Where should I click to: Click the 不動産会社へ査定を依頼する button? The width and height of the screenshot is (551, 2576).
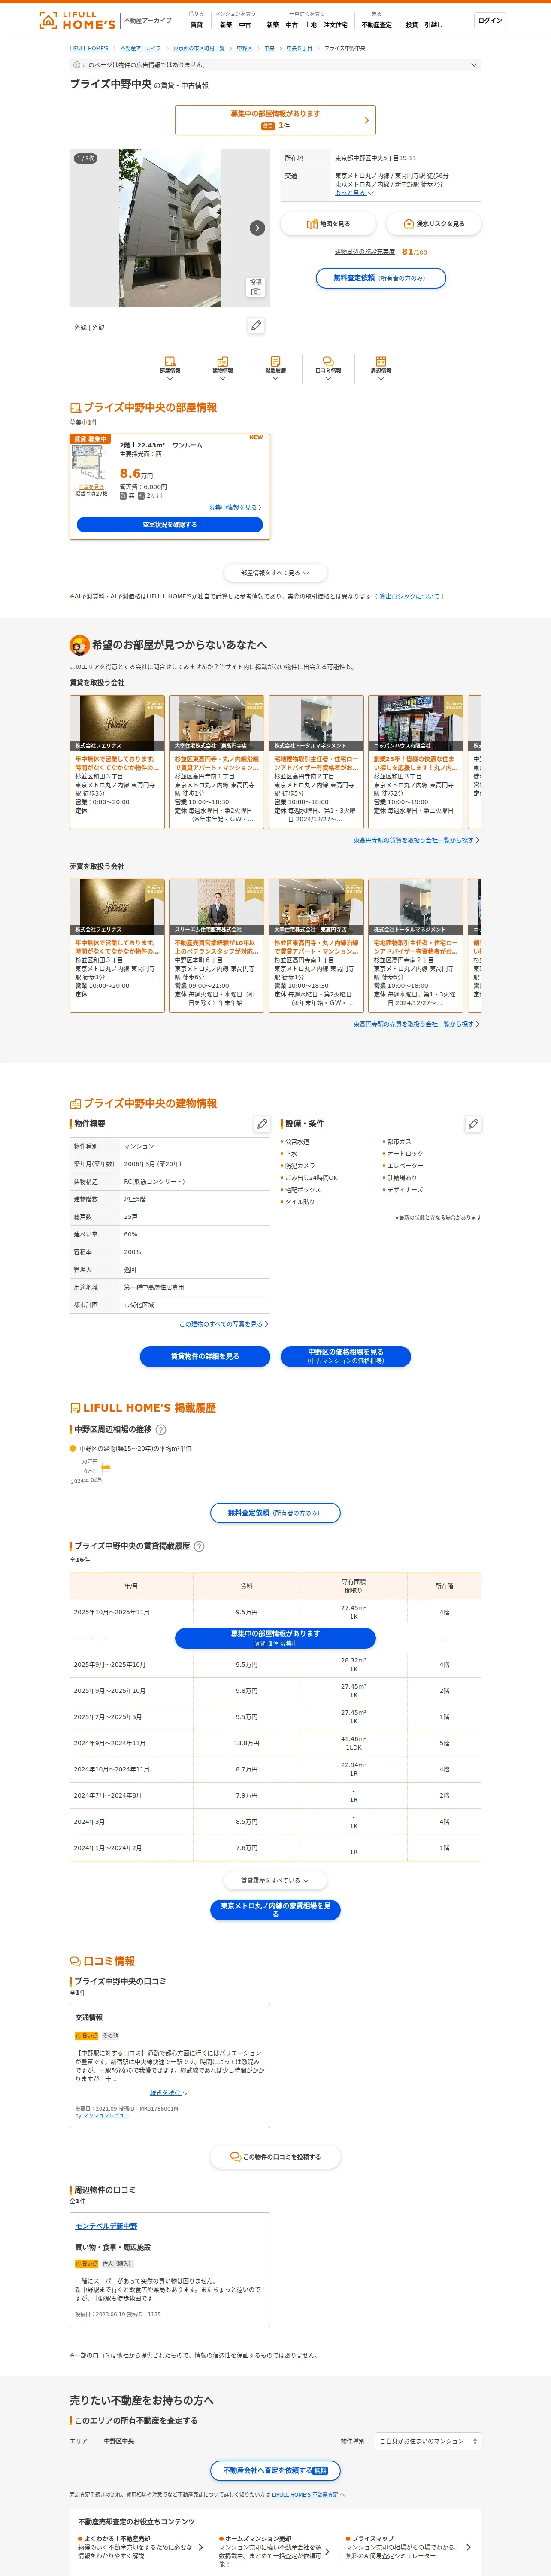tap(275, 2471)
